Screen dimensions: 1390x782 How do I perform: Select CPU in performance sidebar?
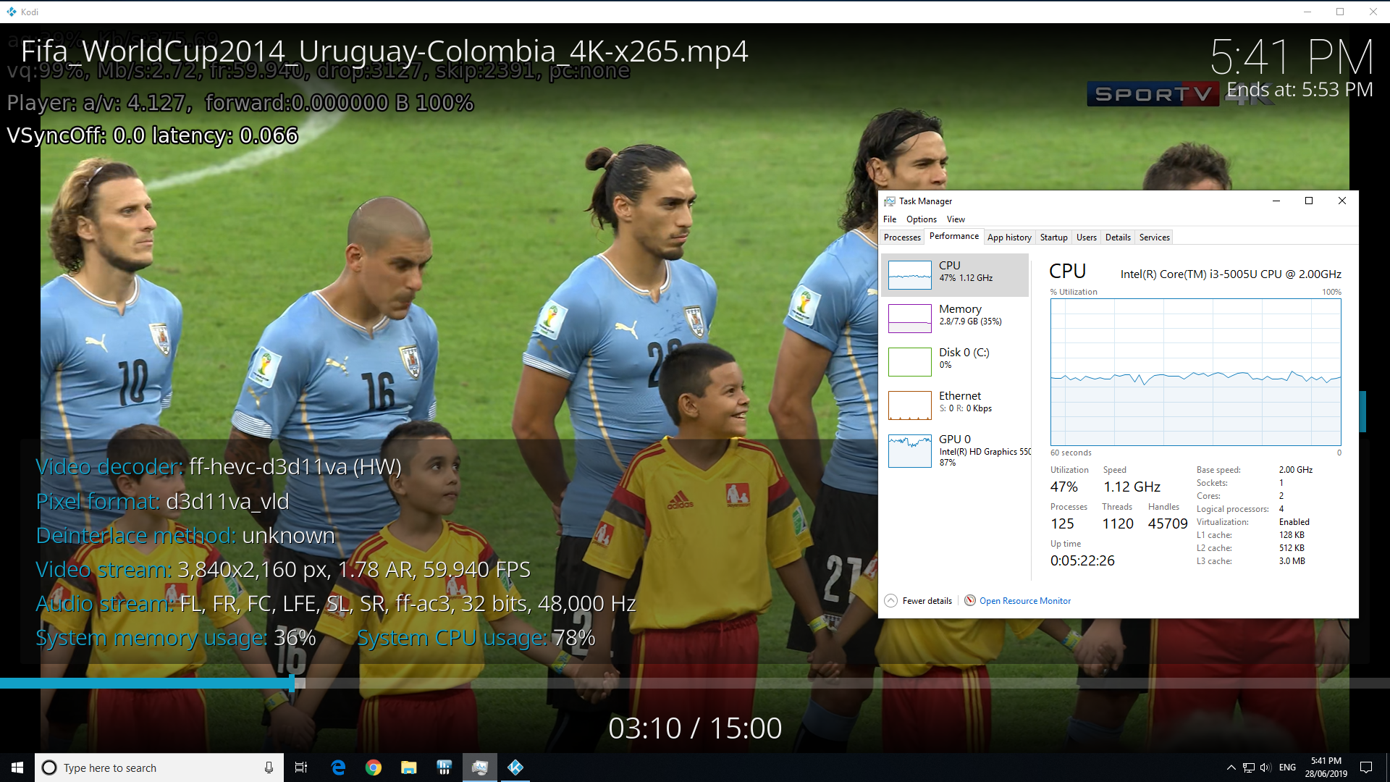pos(955,275)
